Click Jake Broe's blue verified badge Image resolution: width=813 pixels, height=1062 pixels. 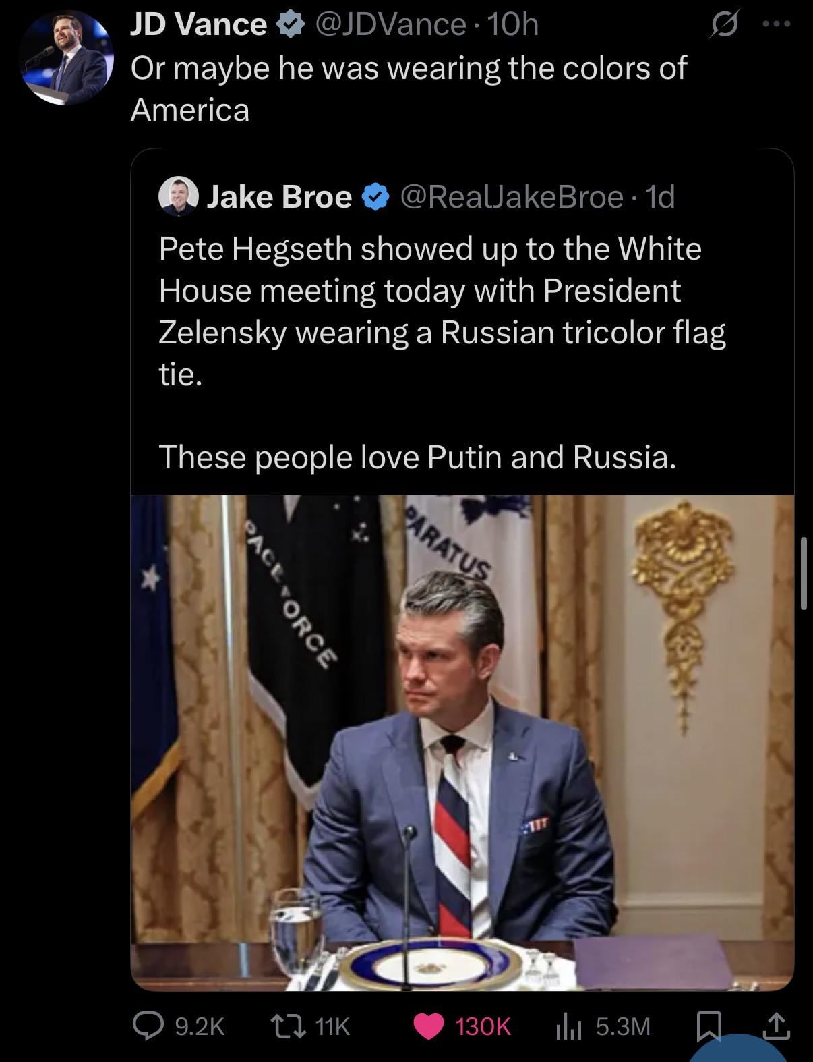pyautogui.click(x=376, y=197)
